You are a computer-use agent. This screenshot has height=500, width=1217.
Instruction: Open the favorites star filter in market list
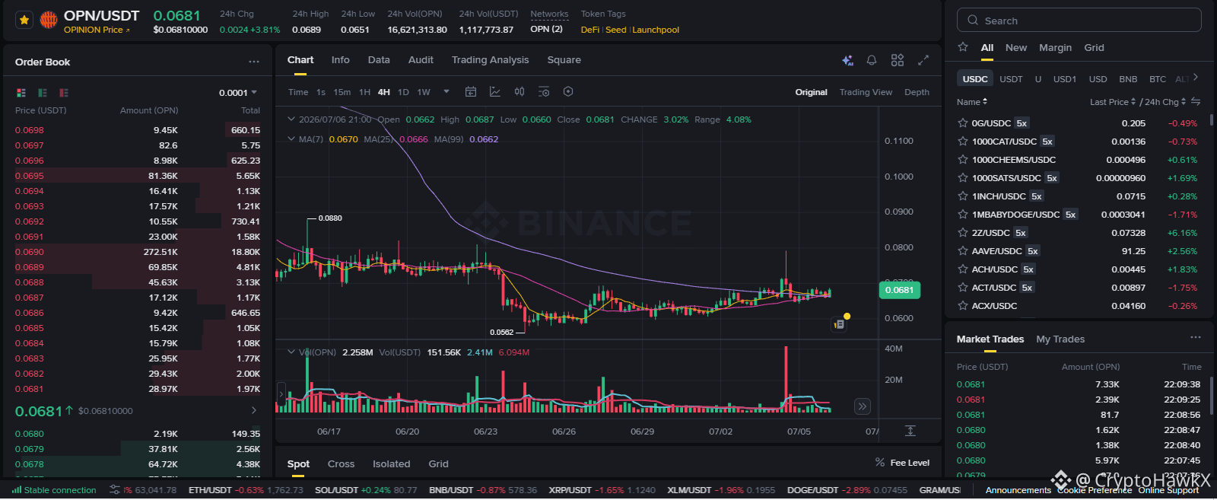click(963, 47)
